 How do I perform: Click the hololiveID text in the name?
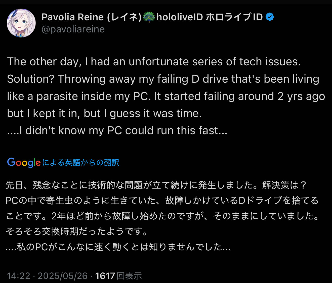click(x=180, y=17)
